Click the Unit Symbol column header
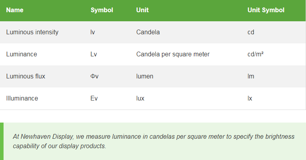 [x=266, y=10]
